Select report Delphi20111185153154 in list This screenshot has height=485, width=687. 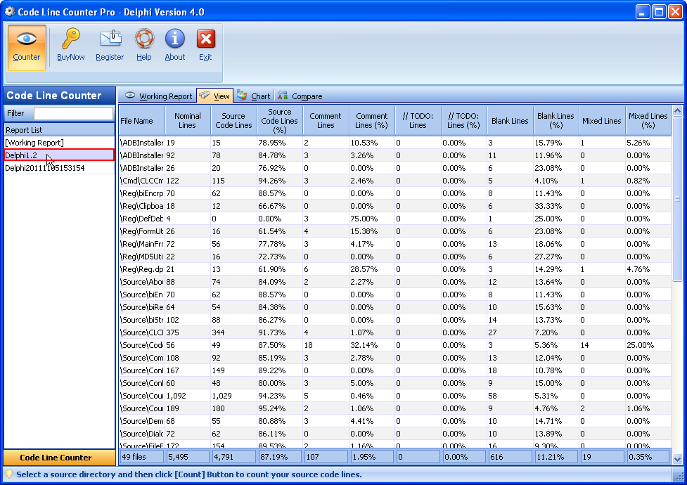pos(45,168)
